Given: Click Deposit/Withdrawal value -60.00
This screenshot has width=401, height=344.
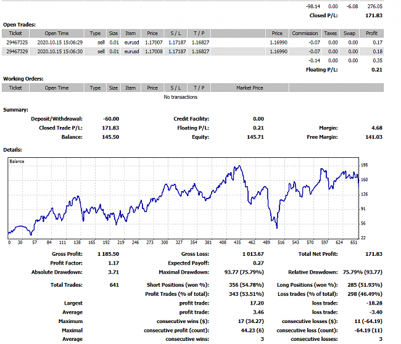Looking at the screenshot, I should pos(111,119).
